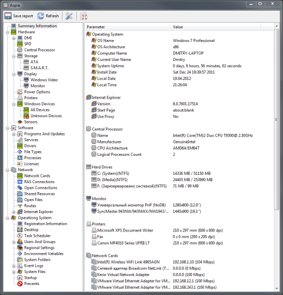Click the Unknown Devices icon with red mark

click(x=26, y=116)
